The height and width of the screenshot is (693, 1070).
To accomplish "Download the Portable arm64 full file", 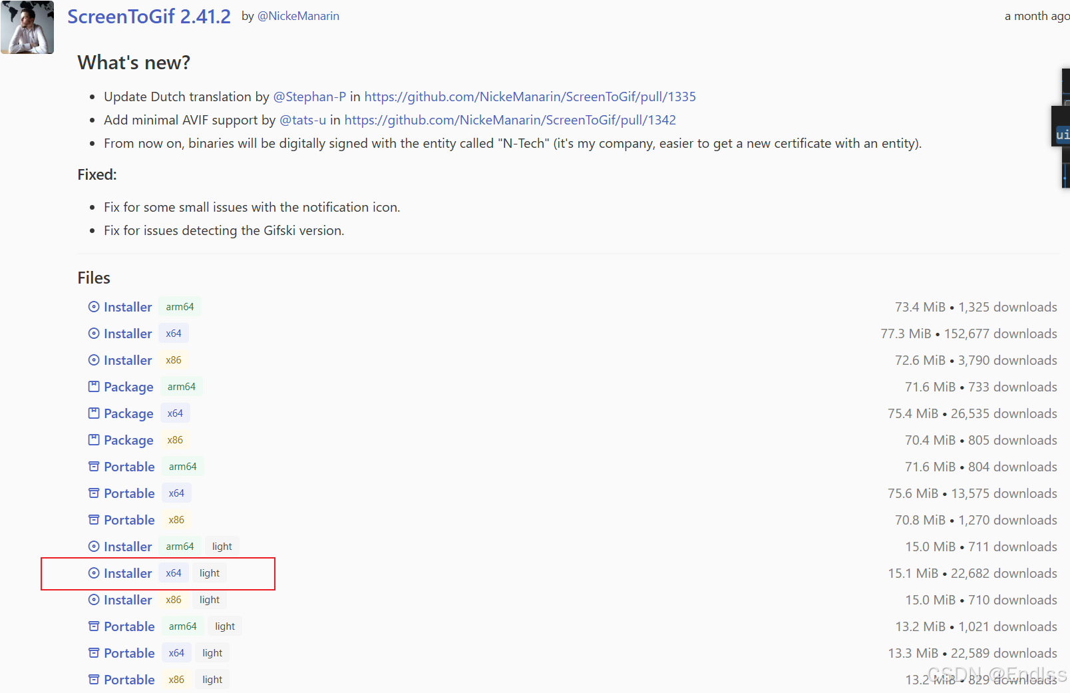I will 129,467.
